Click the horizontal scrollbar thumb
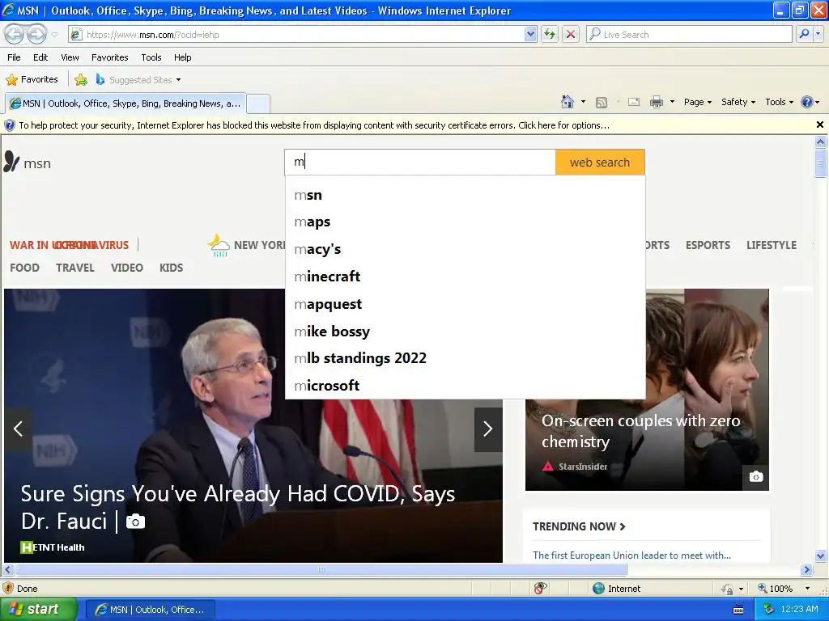Viewport: 829px width, 621px height. pos(321,570)
